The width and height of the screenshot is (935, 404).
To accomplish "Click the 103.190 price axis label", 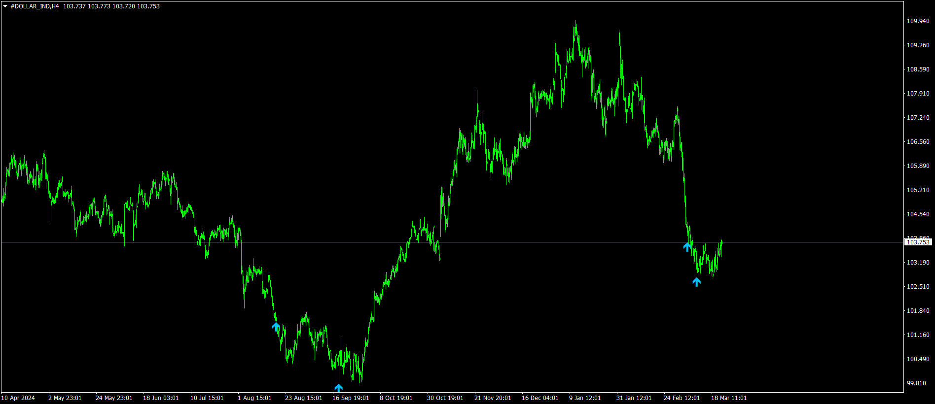I will pyautogui.click(x=918, y=263).
